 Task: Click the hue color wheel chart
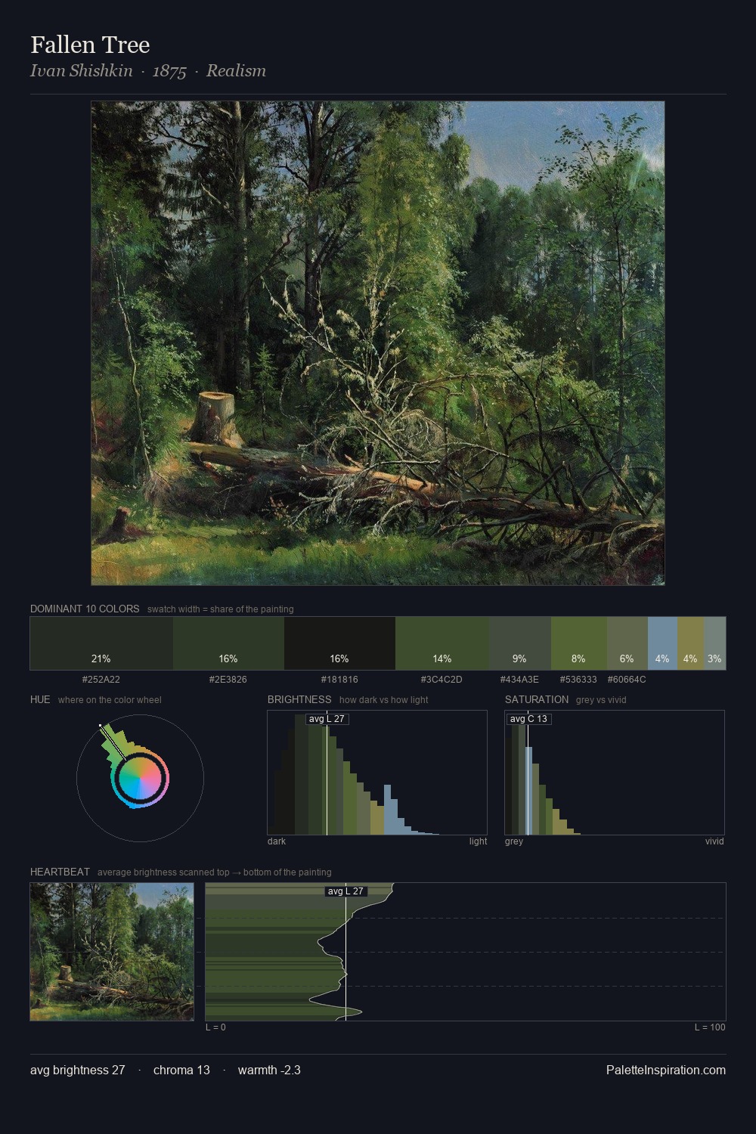point(140,778)
